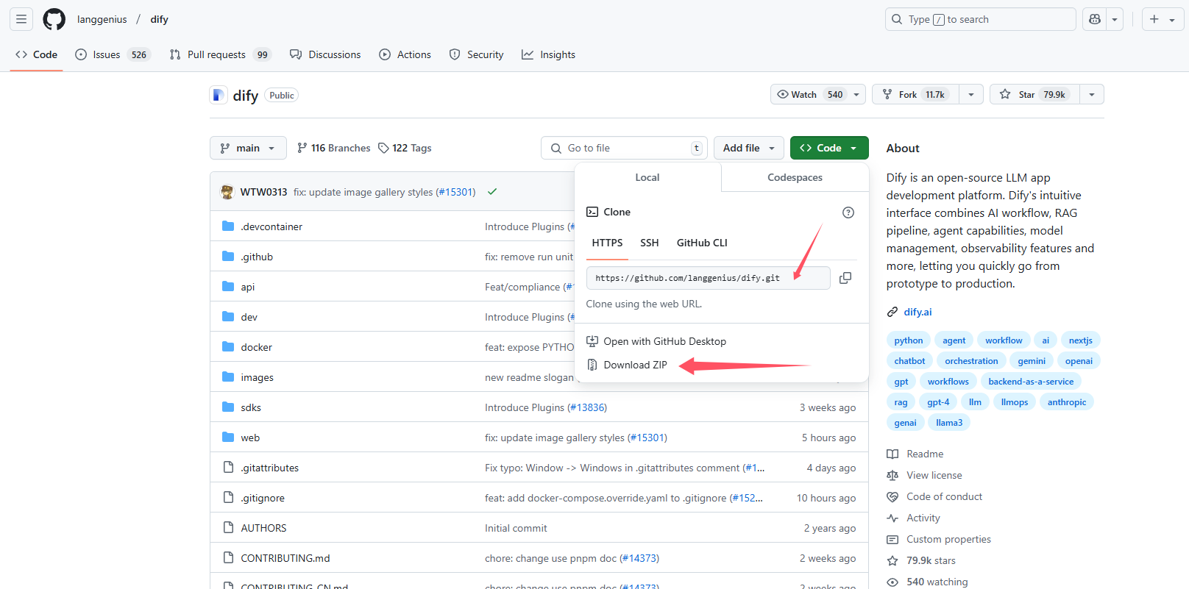Switch to the Codespaces tab
The height and width of the screenshot is (589, 1189).
795,177
